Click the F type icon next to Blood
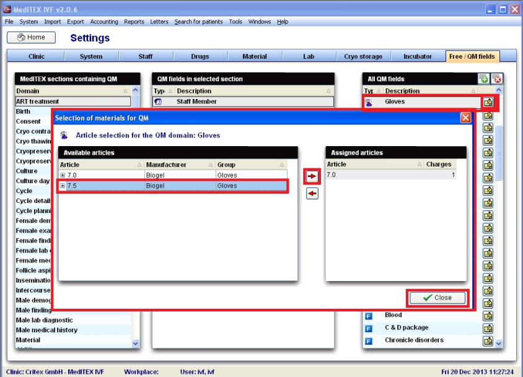 coord(369,316)
